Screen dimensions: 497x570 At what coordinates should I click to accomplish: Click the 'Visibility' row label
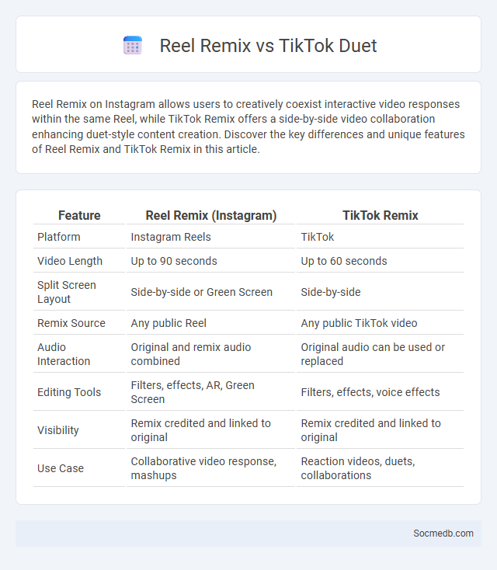[57, 430]
